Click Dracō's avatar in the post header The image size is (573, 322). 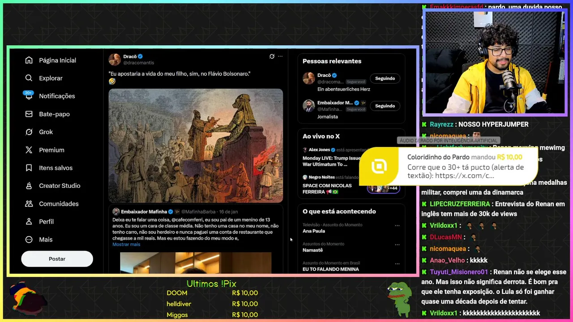(115, 59)
